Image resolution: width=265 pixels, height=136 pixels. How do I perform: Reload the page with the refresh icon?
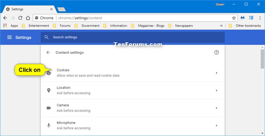20,18
